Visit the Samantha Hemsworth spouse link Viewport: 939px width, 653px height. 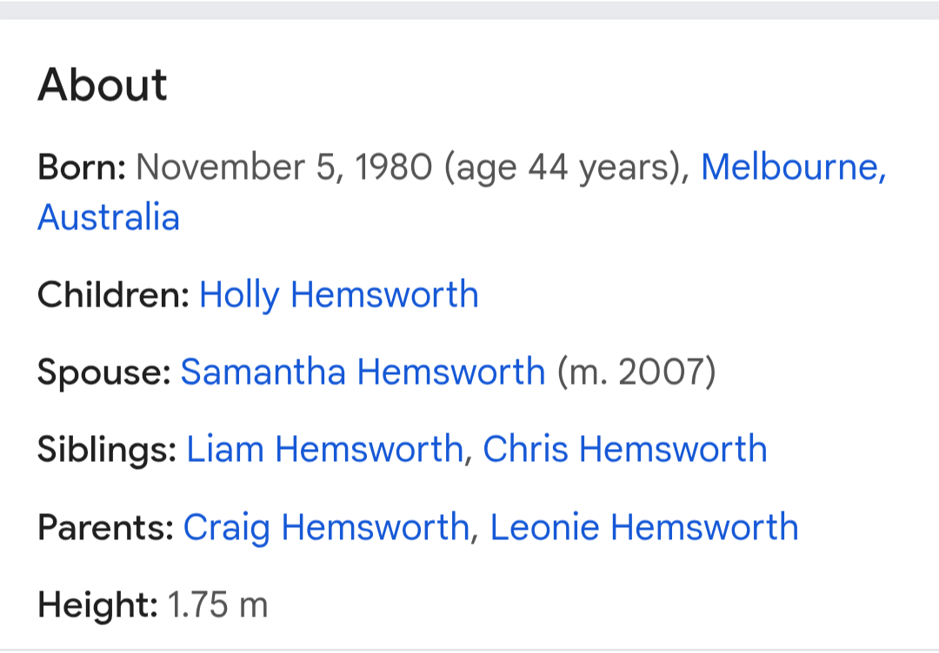point(363,373)
